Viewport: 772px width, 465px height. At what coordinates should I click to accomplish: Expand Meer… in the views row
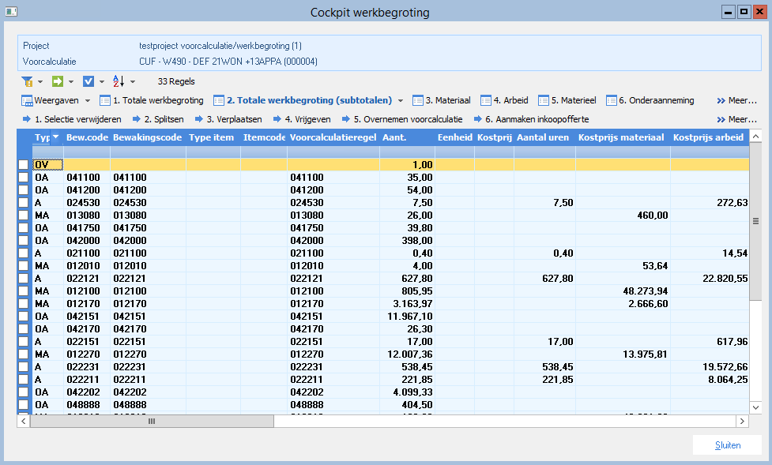pyautogui.click(x=736, y=100)
